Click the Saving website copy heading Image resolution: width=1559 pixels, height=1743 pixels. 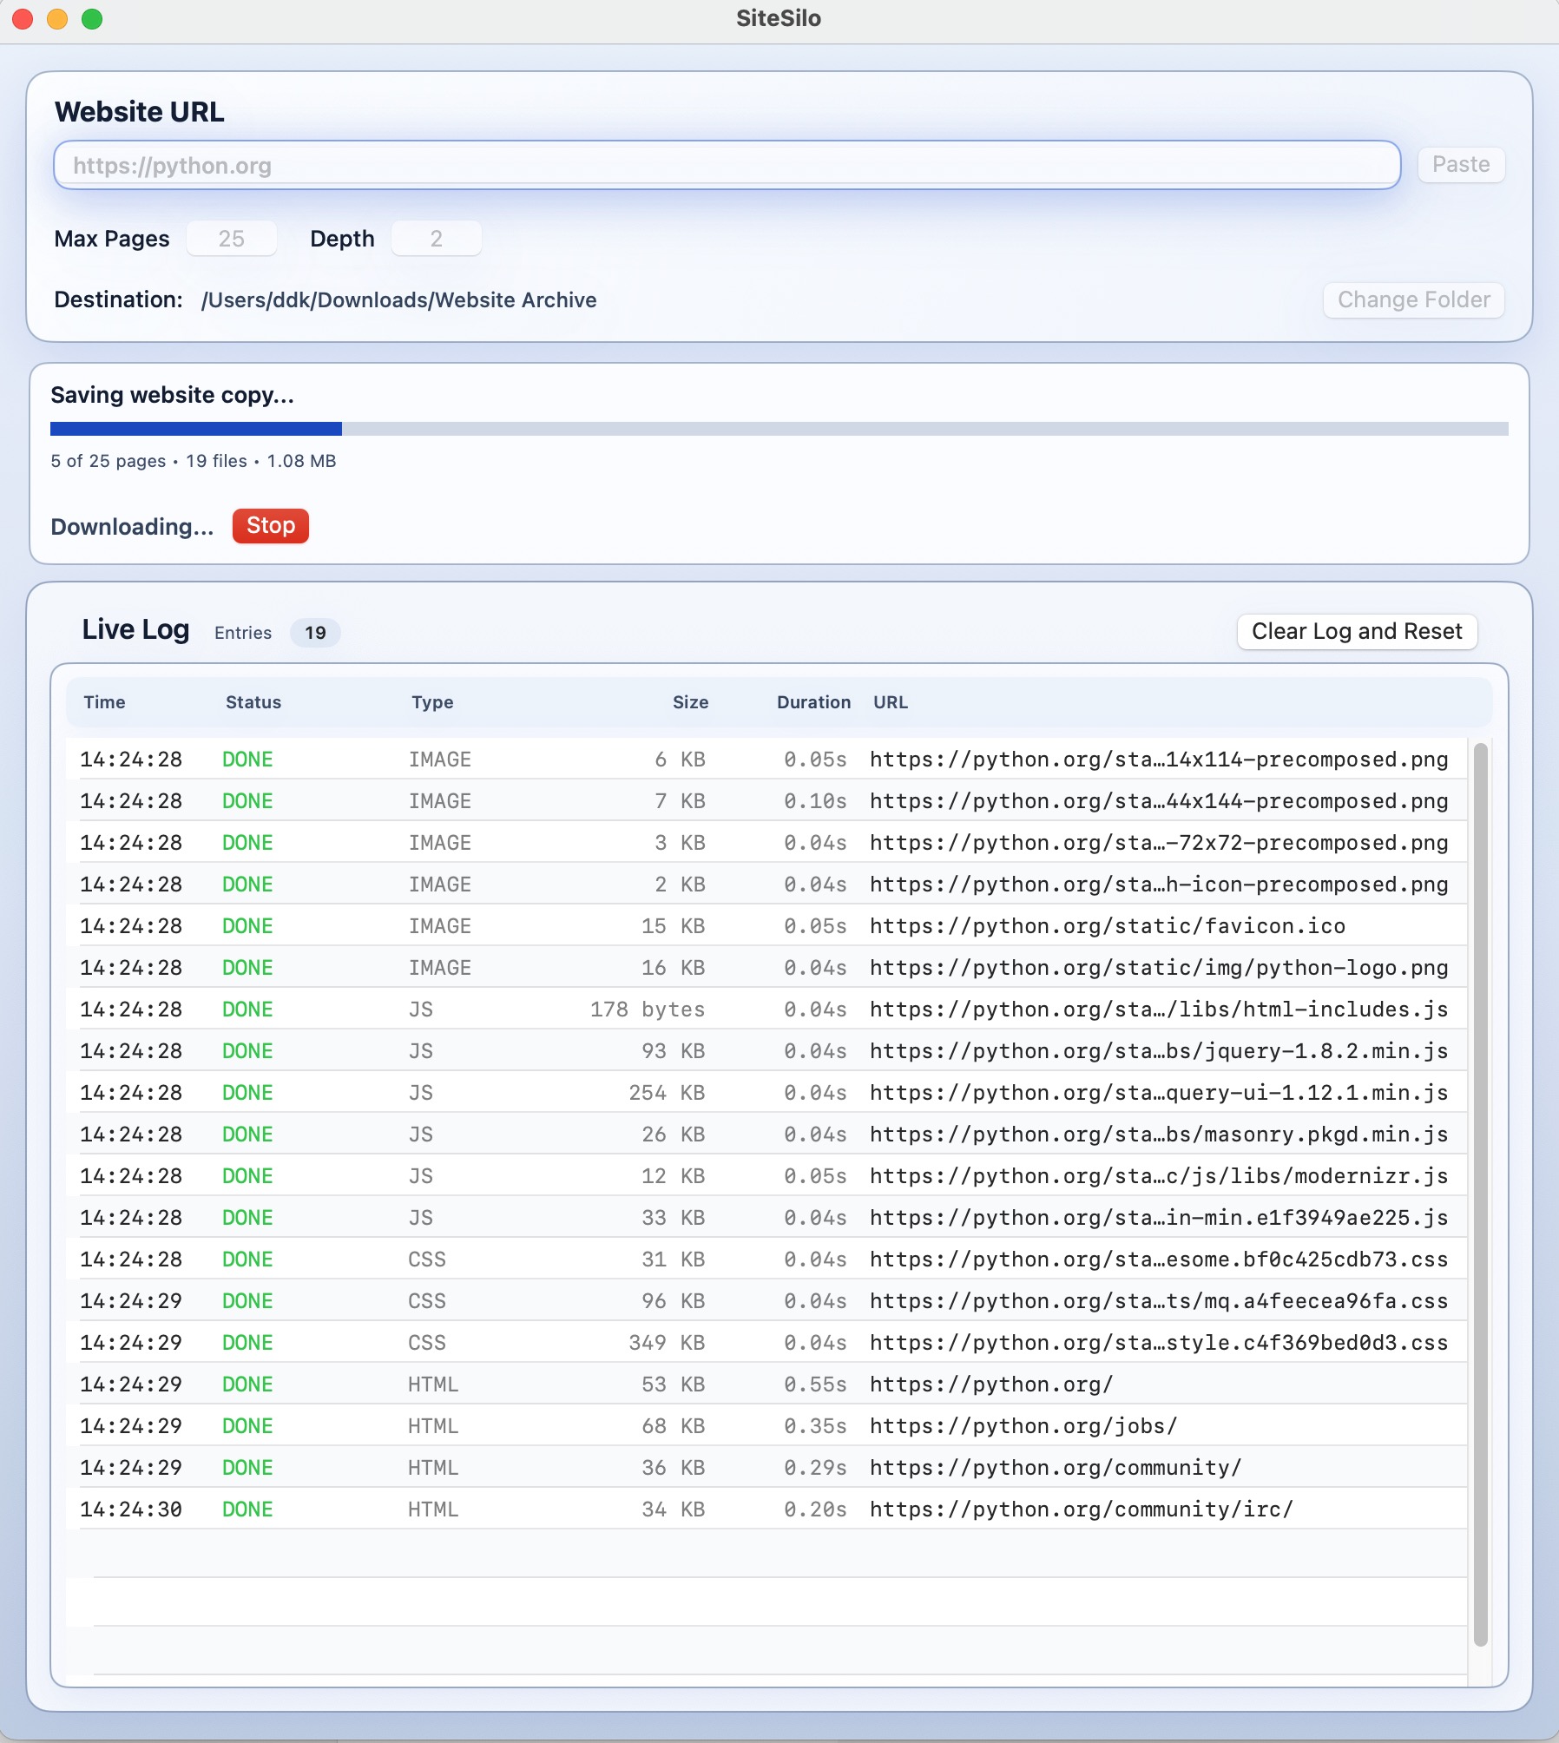click(172, 396)
